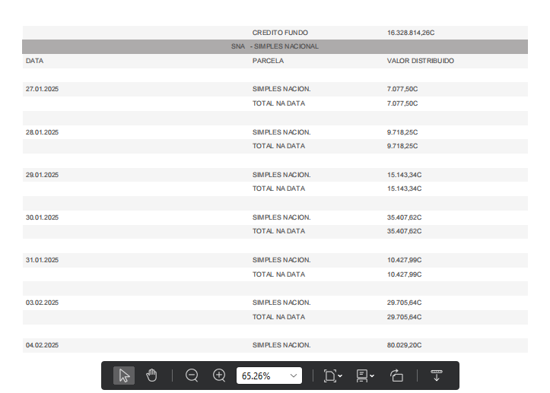
Task: Click the date 03.02.2025
Action: [x=42, y=303]
